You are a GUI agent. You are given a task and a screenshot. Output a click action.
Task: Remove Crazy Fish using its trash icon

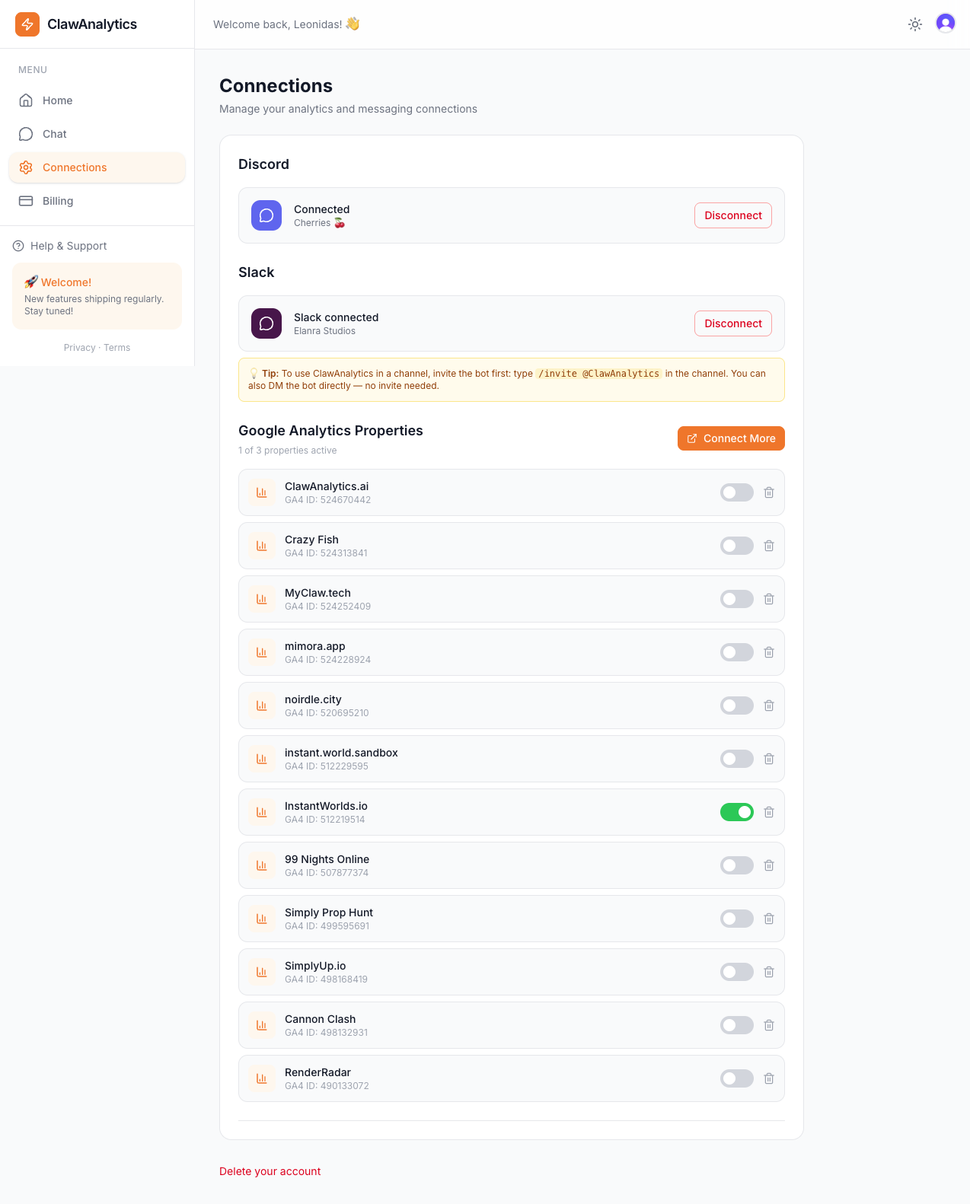[769, 546]
